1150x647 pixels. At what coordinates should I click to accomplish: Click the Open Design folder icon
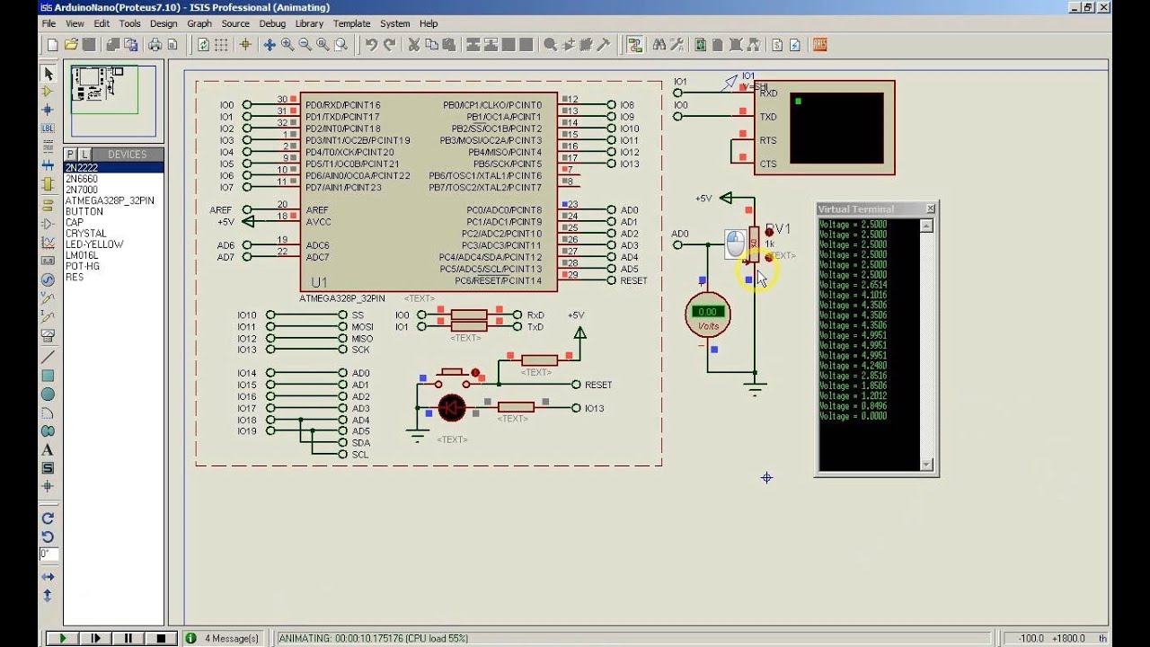(x=71, y=44)
